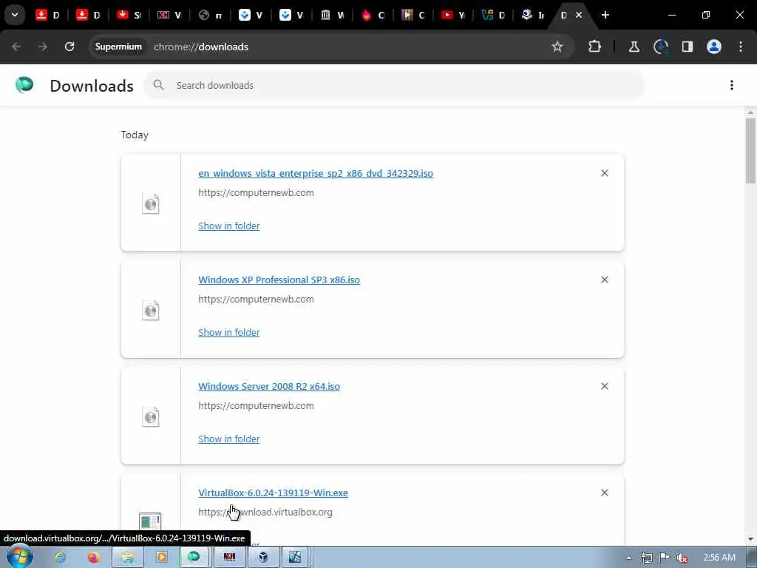Click the network tray icon

(647, 558)
